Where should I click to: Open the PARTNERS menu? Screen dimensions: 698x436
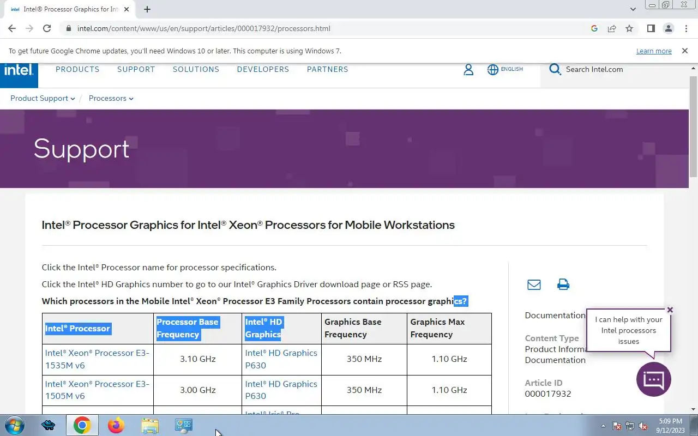pos(328,69)
